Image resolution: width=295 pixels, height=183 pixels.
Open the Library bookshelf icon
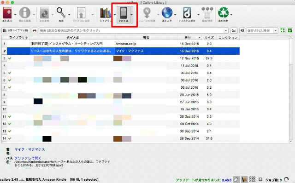[106, 13]
